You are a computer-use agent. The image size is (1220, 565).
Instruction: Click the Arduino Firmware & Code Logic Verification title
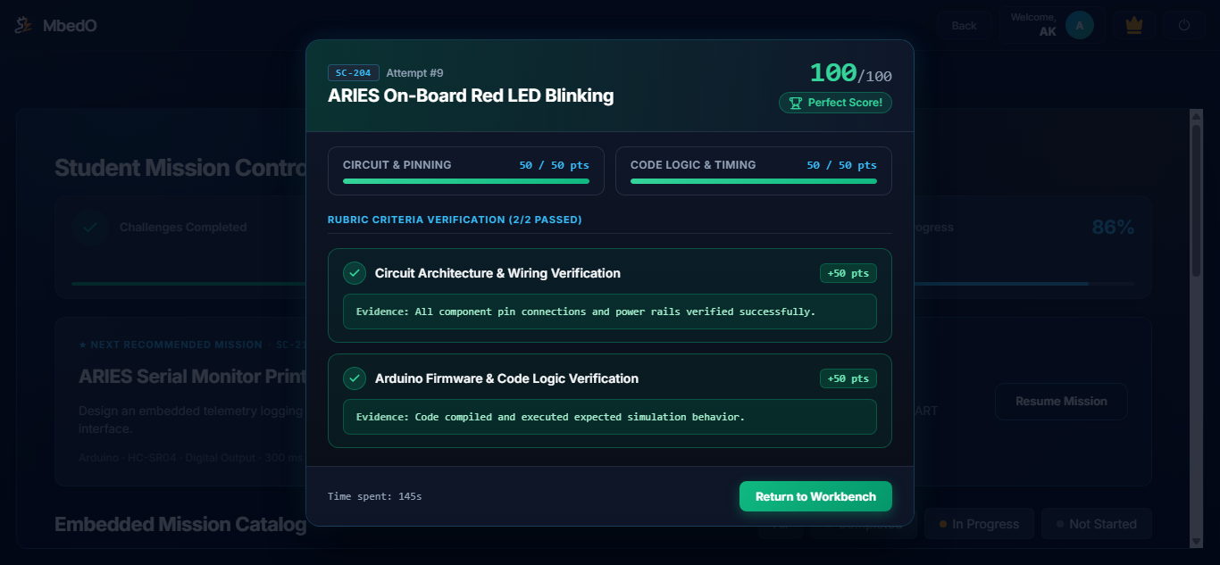coord(506,378)
